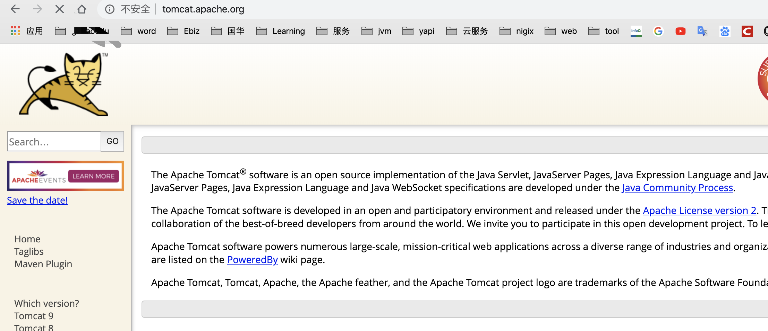Stop page loading with the X icon
The image size is (768, 331).
[60, 9]
